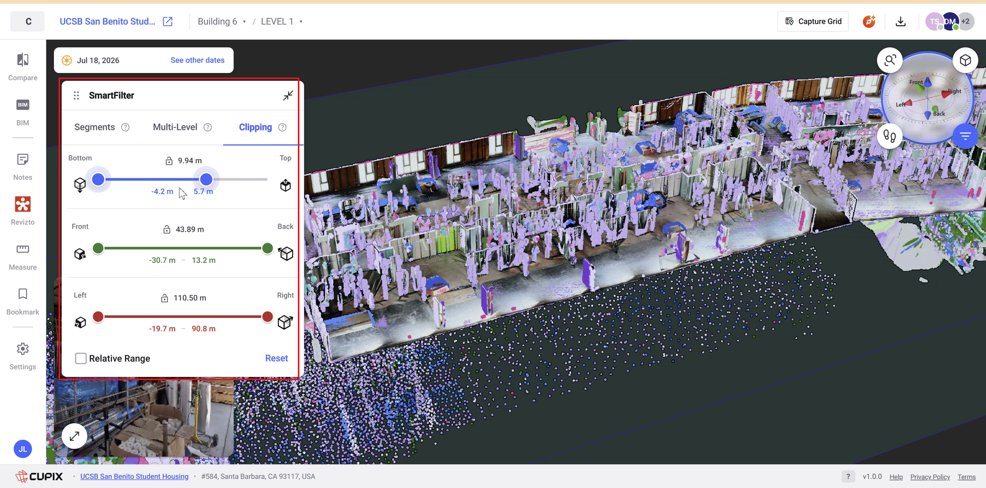Click the Capture Grid button
This screenshot has height=488, width=986.
813,22
